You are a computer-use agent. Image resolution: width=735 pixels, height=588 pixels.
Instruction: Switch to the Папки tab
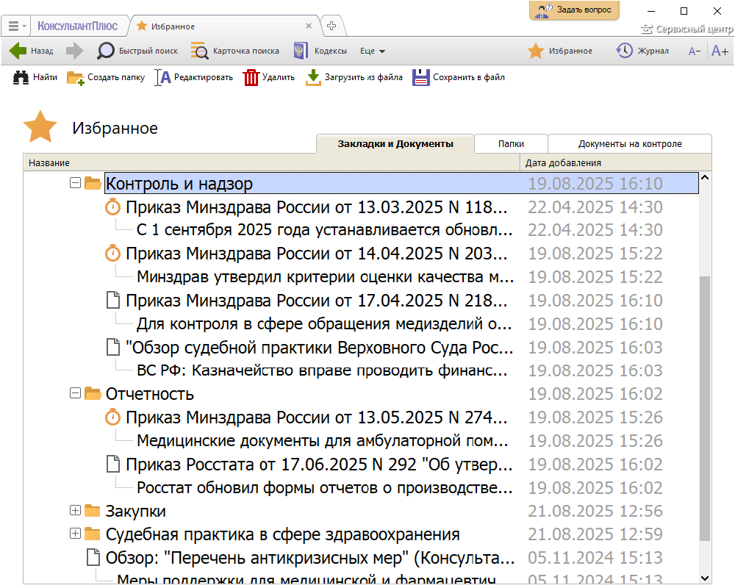(511, 144)
